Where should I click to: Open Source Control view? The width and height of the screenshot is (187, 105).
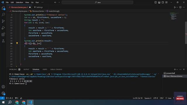(x=3, y=21)
